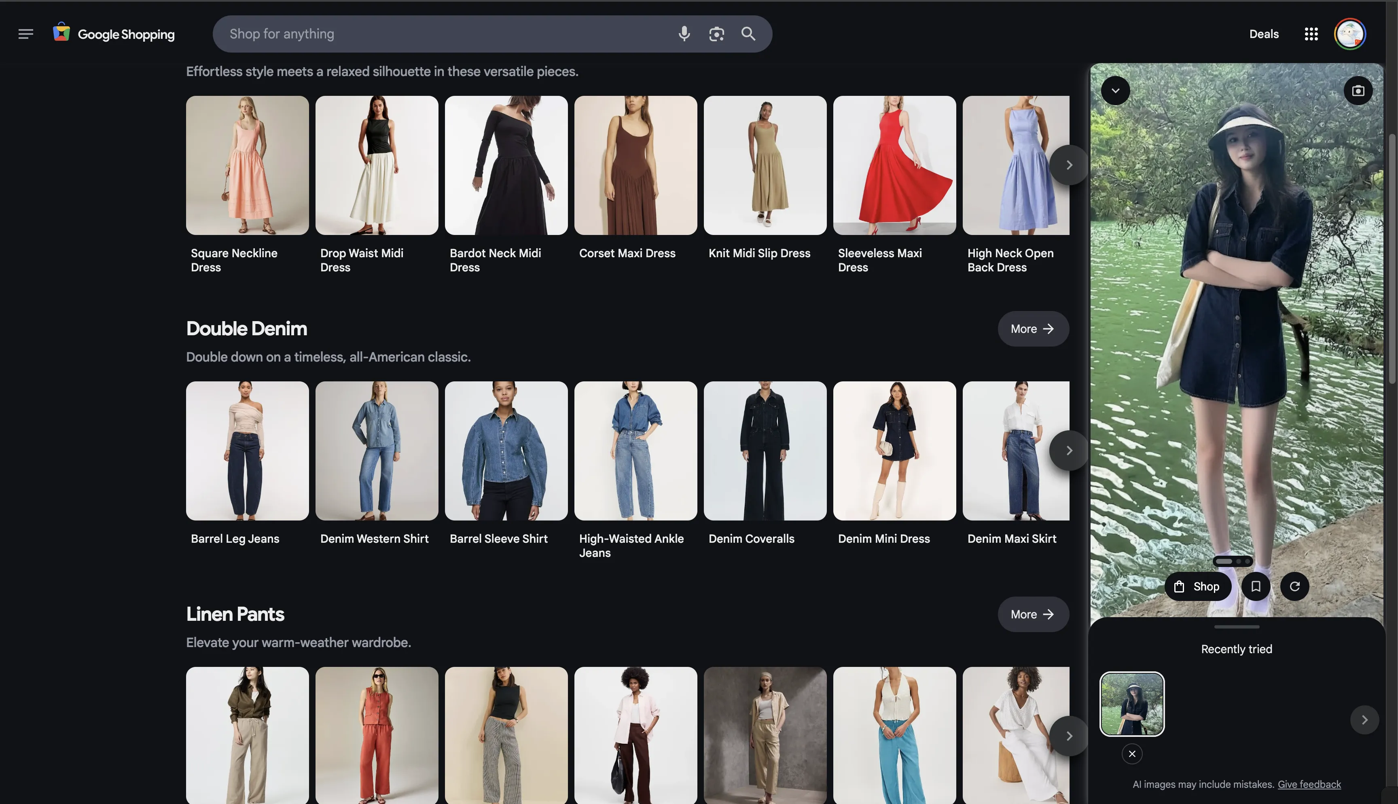
Task: Open dark brown linen pants image
Action: (x=635, y=736)
